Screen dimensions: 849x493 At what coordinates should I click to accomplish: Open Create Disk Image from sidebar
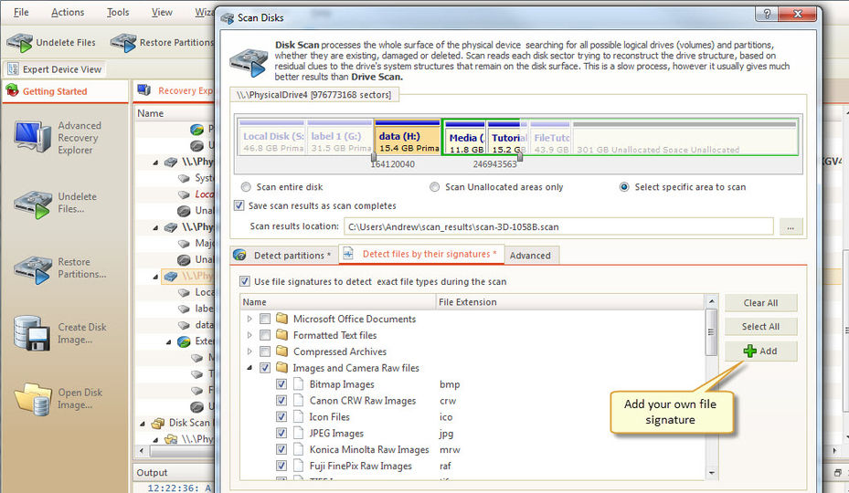point(33,333)
